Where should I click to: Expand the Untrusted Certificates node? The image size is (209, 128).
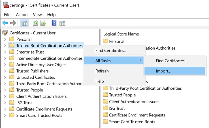click(5, 77)
